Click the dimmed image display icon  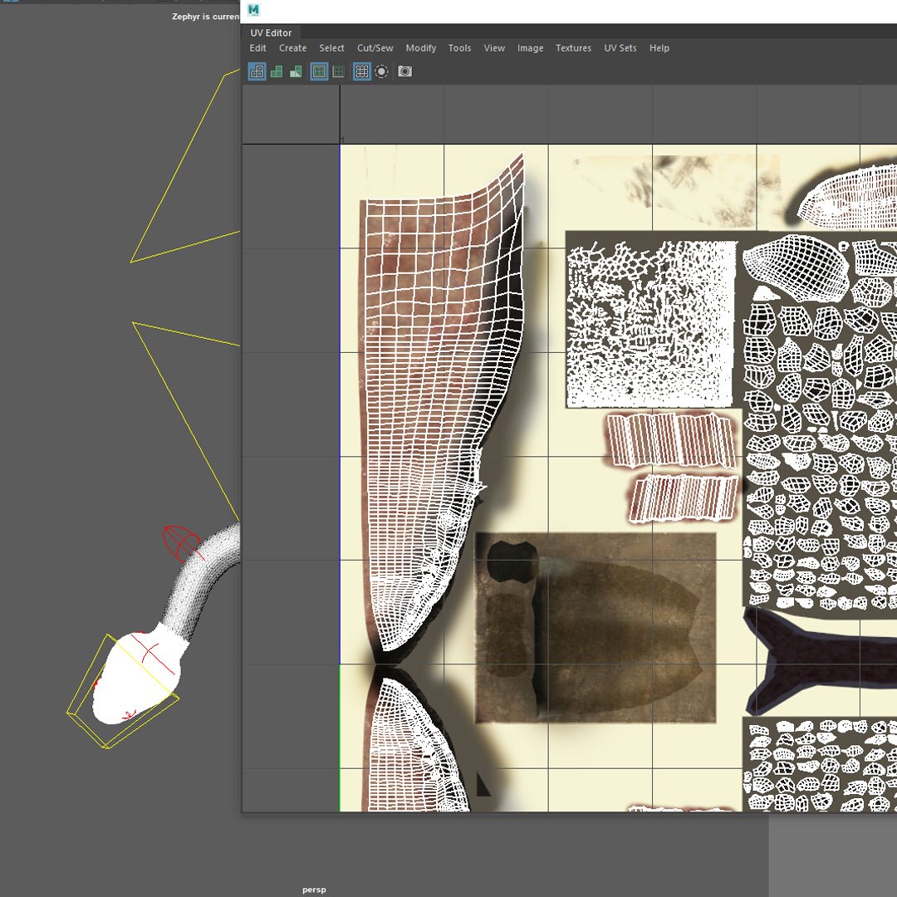tap(339, 71)
